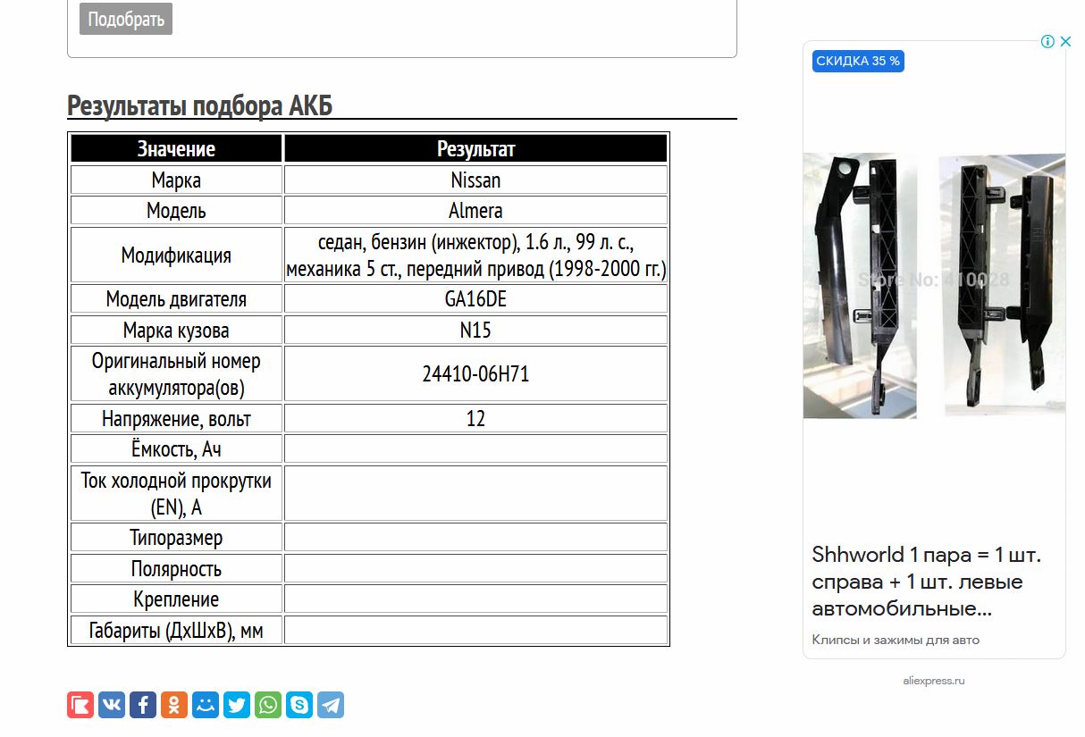Share page on Facebook
The width and height of the screenshot is (1085, 737).
pyautogui.click(x=143, y=705)
